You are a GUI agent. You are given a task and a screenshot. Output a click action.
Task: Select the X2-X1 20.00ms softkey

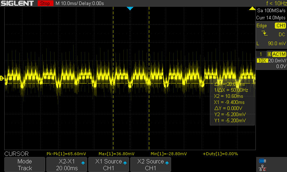click(67, 164)
